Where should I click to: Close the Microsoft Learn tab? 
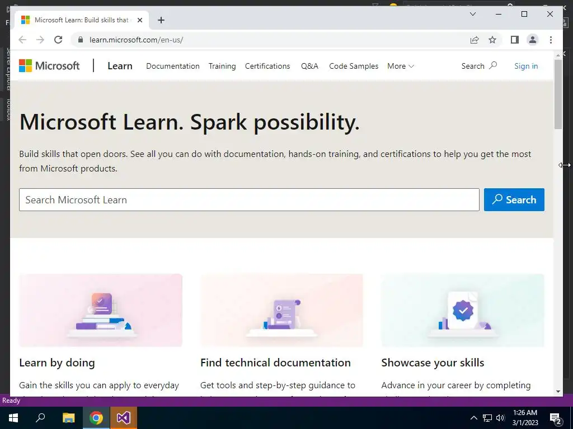[x=139, y=20]
